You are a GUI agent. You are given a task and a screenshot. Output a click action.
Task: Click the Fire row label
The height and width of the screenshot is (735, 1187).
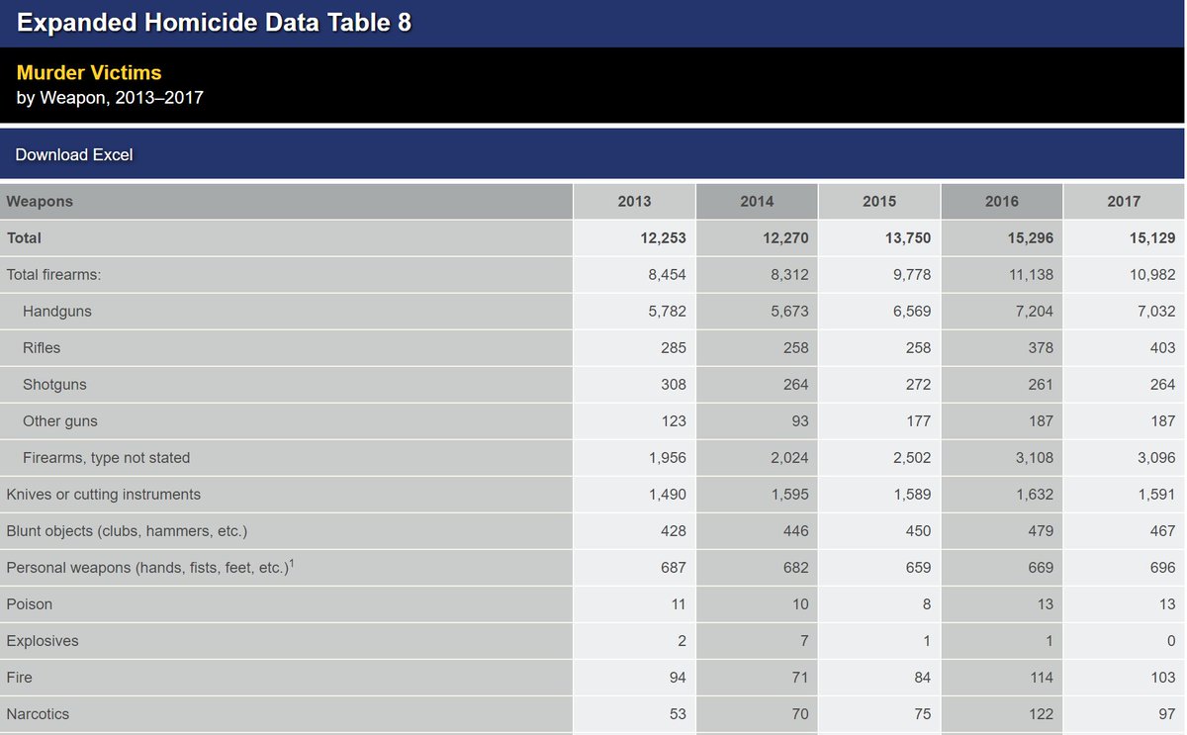click(x=19, y=677)
